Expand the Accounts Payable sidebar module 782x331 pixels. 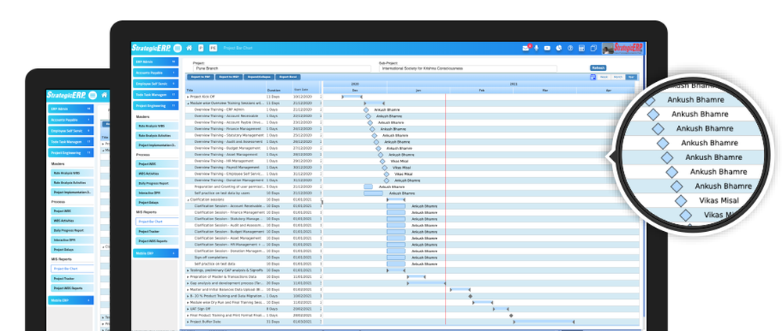pos(156,73)
